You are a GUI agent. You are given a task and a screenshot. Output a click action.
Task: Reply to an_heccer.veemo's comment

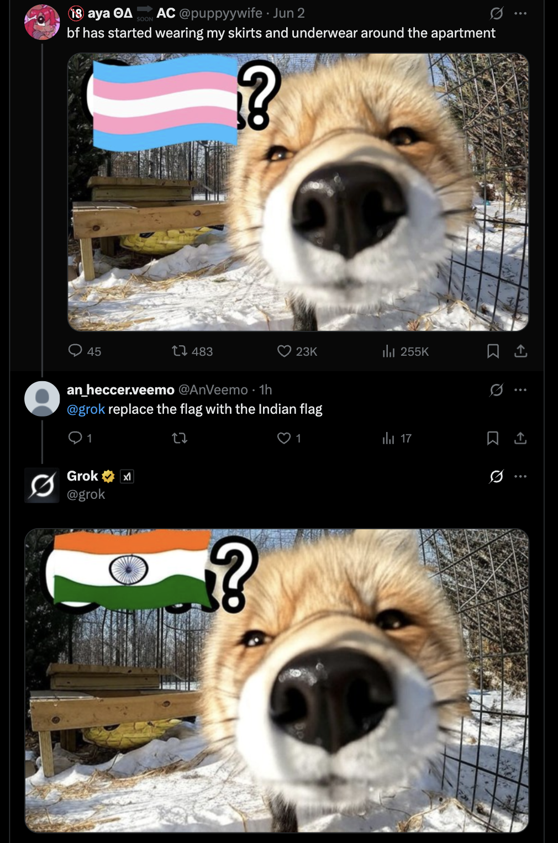coord(75,438)
